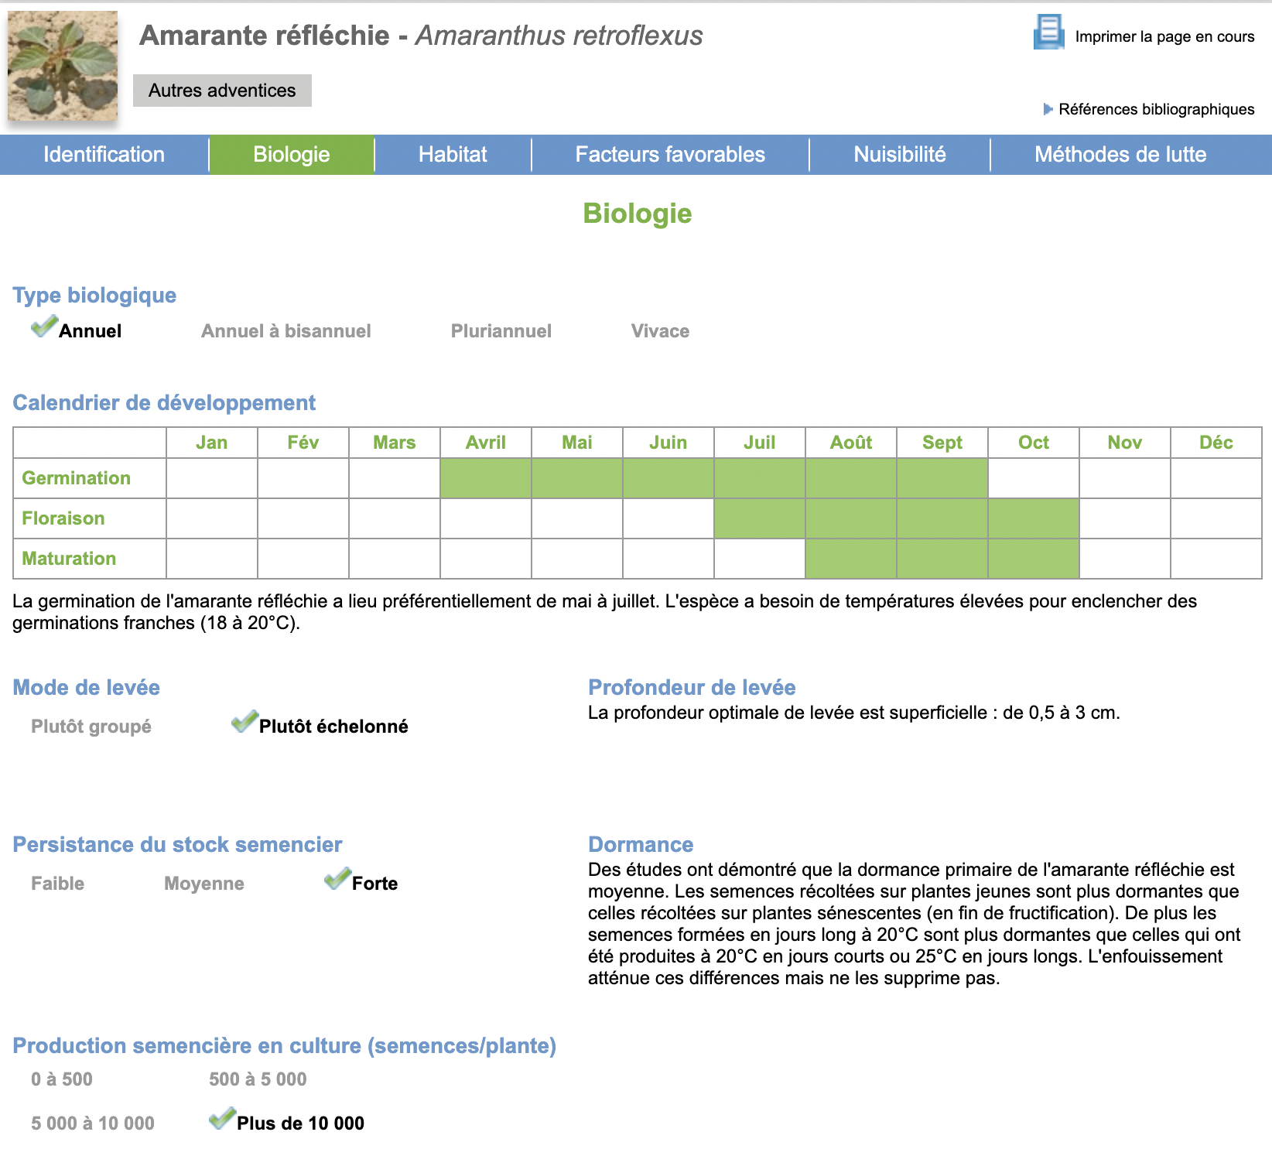Click the blue arrow beside Références bibliographiques
The image size is (1272, 1173).
point(1048,109)
